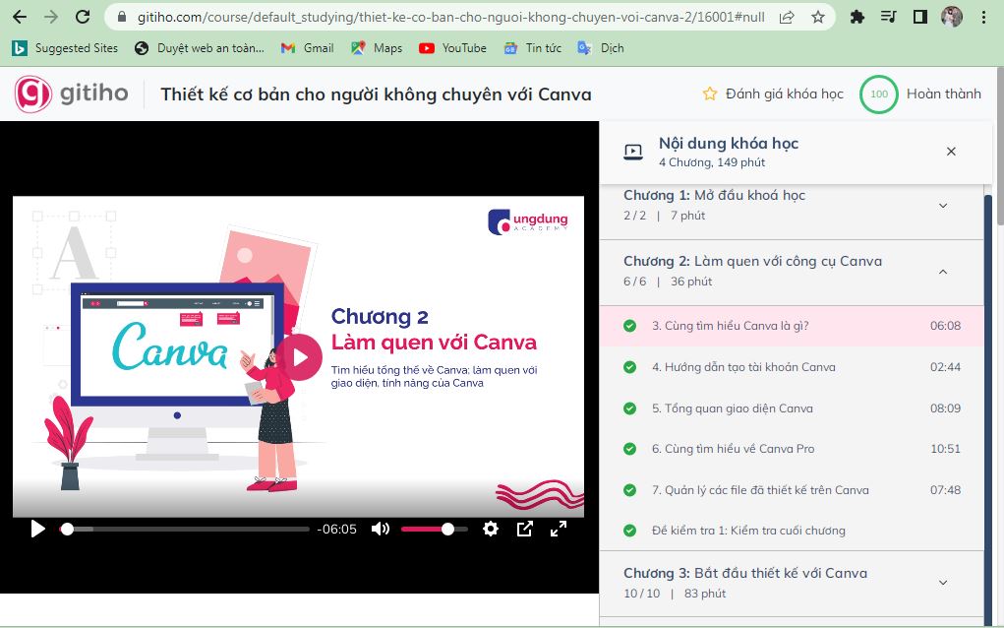The image size is (1004, 628).
Task: Expand Chương 3: Bắt đầu thiết kế với Canva
Action: [x=792, y=583]
